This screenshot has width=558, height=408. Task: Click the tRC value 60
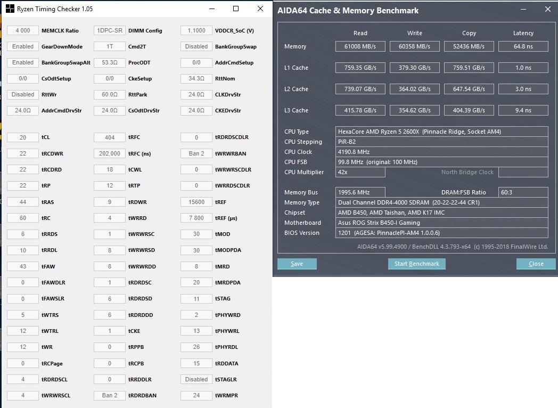23,218
